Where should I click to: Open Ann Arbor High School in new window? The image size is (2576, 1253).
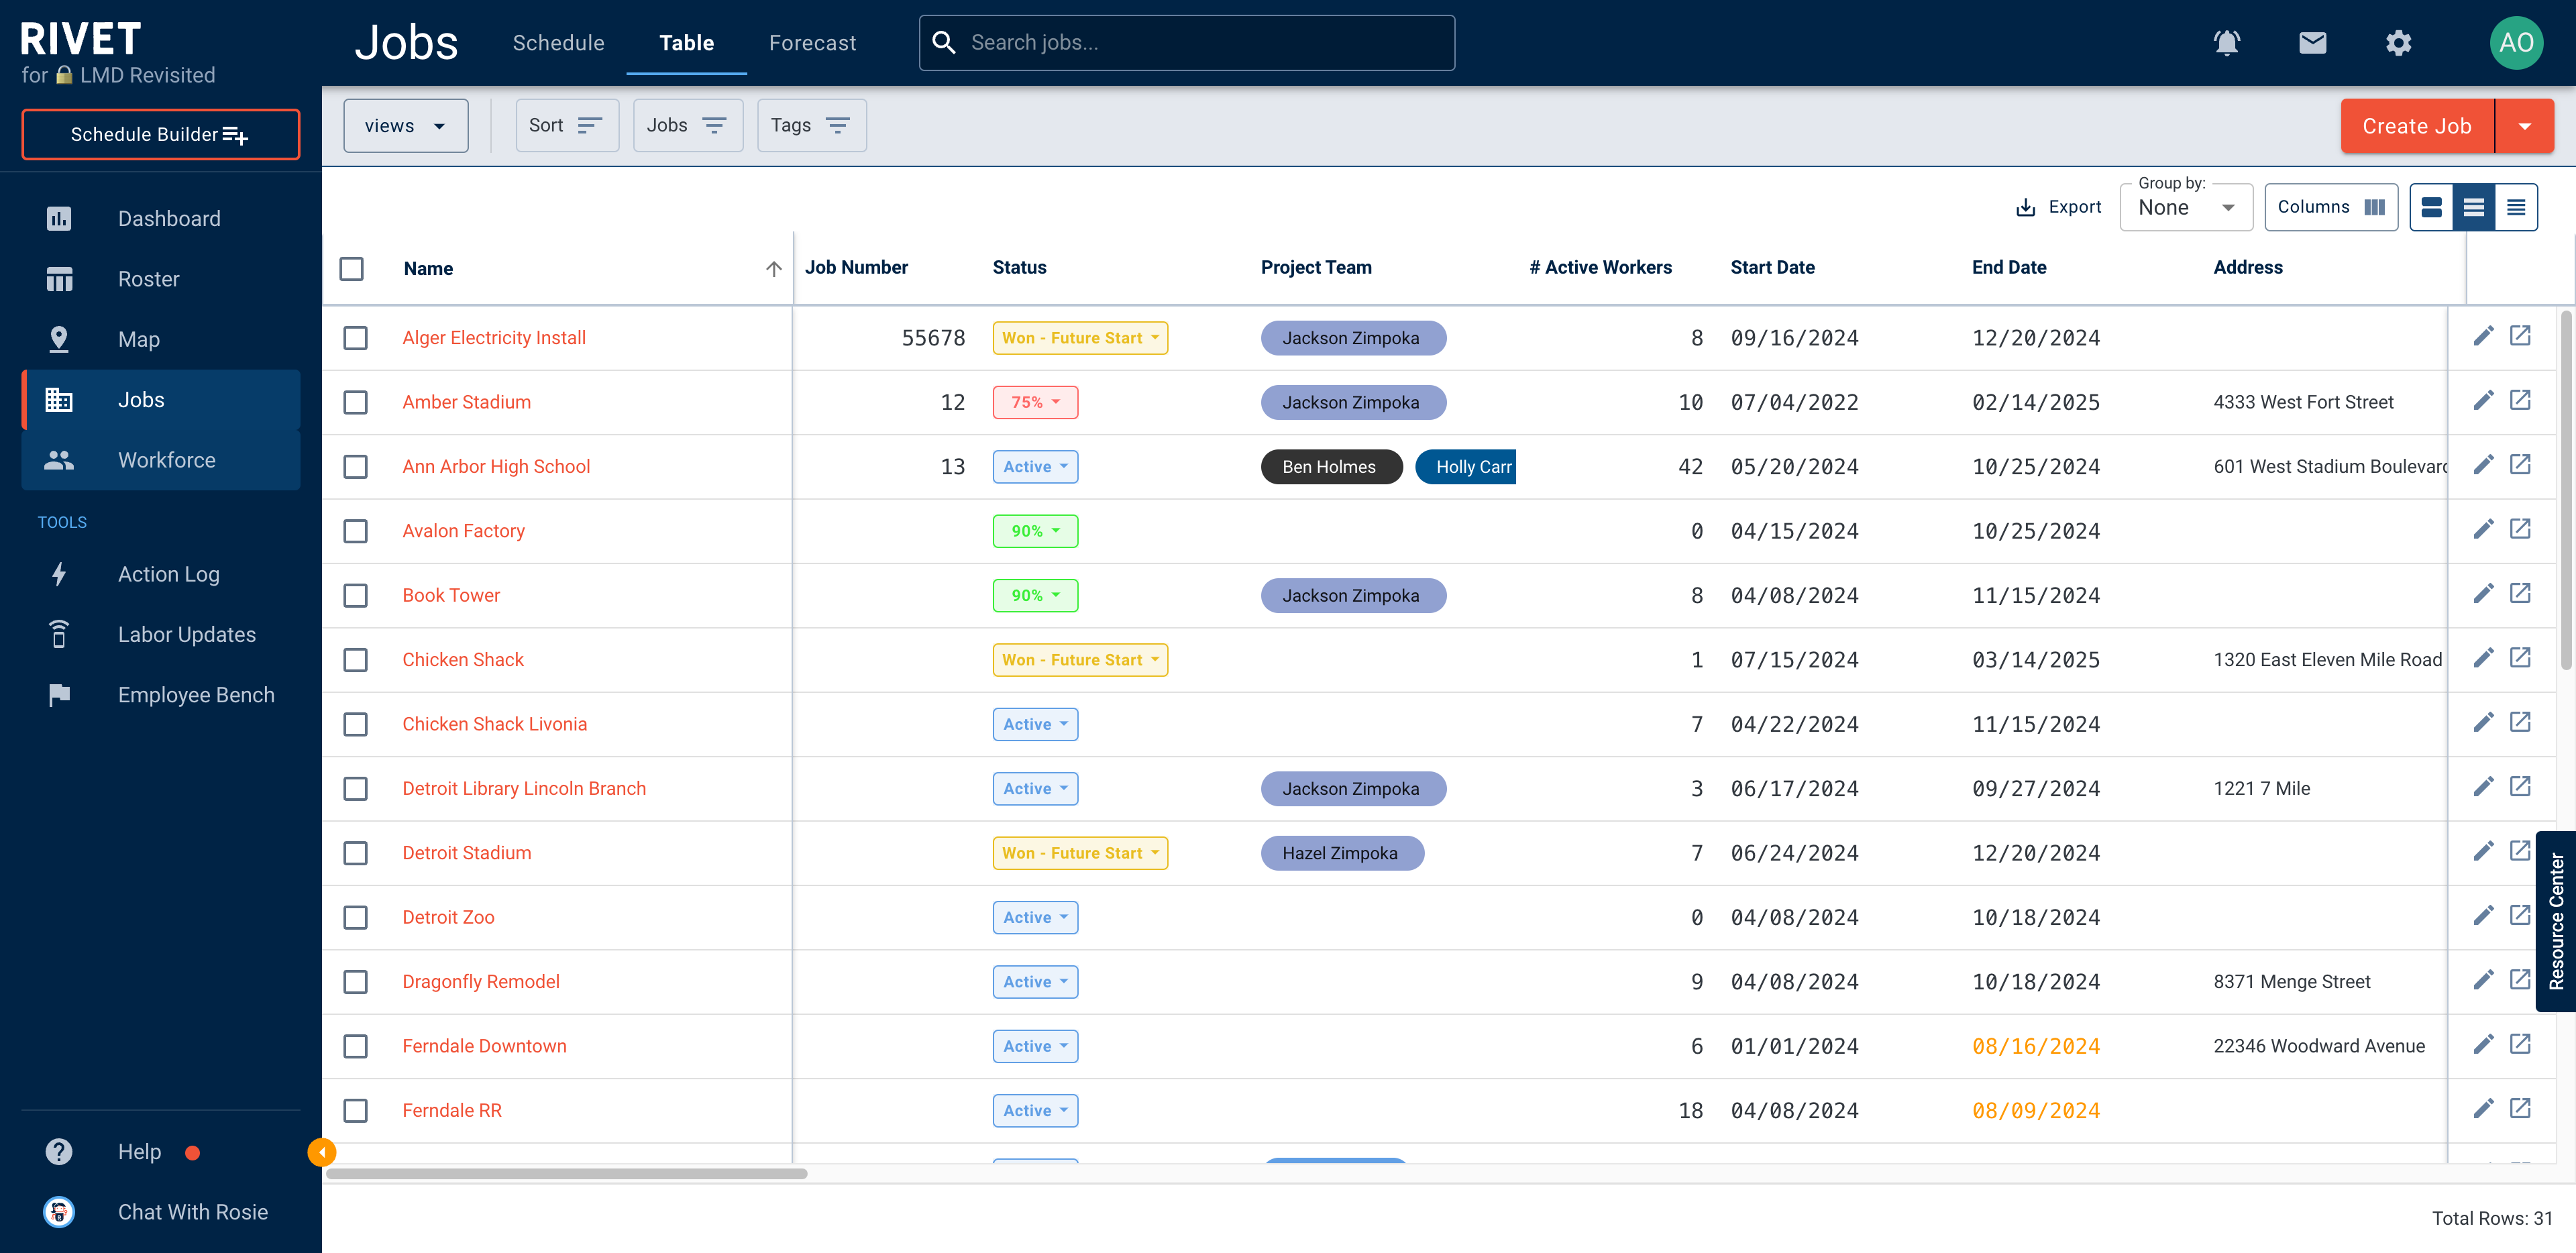tap(2520, 465)
